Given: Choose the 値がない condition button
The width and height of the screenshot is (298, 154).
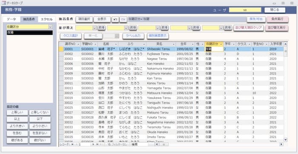Looking at the screenshot, I should point(40,140).
